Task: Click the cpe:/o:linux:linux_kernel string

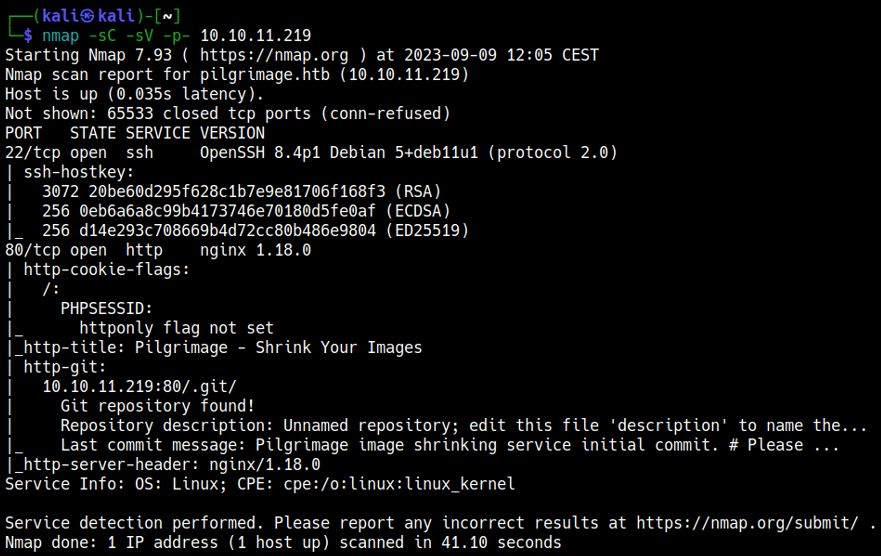Action: [x=399, y=484]
